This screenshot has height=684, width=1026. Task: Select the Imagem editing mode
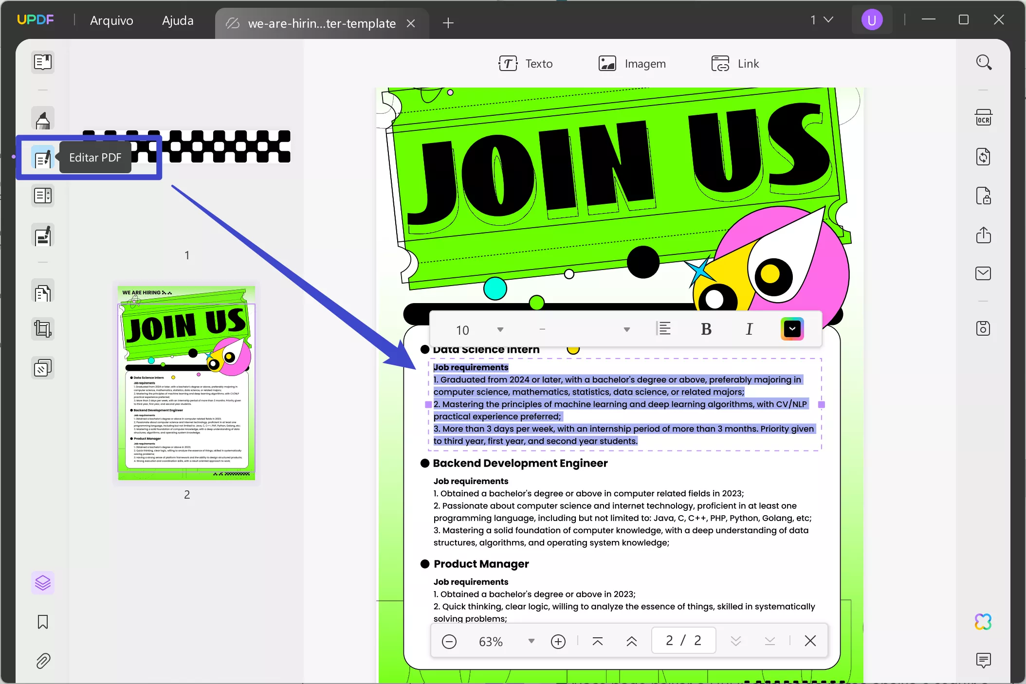632,63
